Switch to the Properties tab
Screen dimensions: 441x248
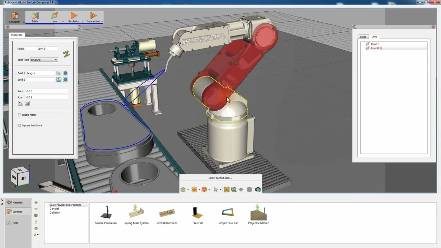pyautogui.click(x=17, y=35)
